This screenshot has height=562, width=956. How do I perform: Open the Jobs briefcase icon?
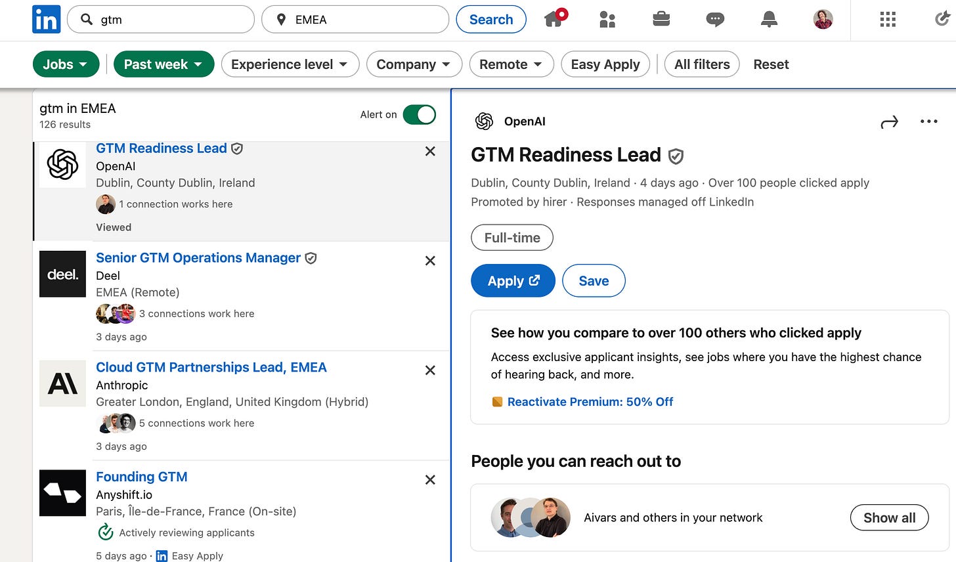coord(661,19)
